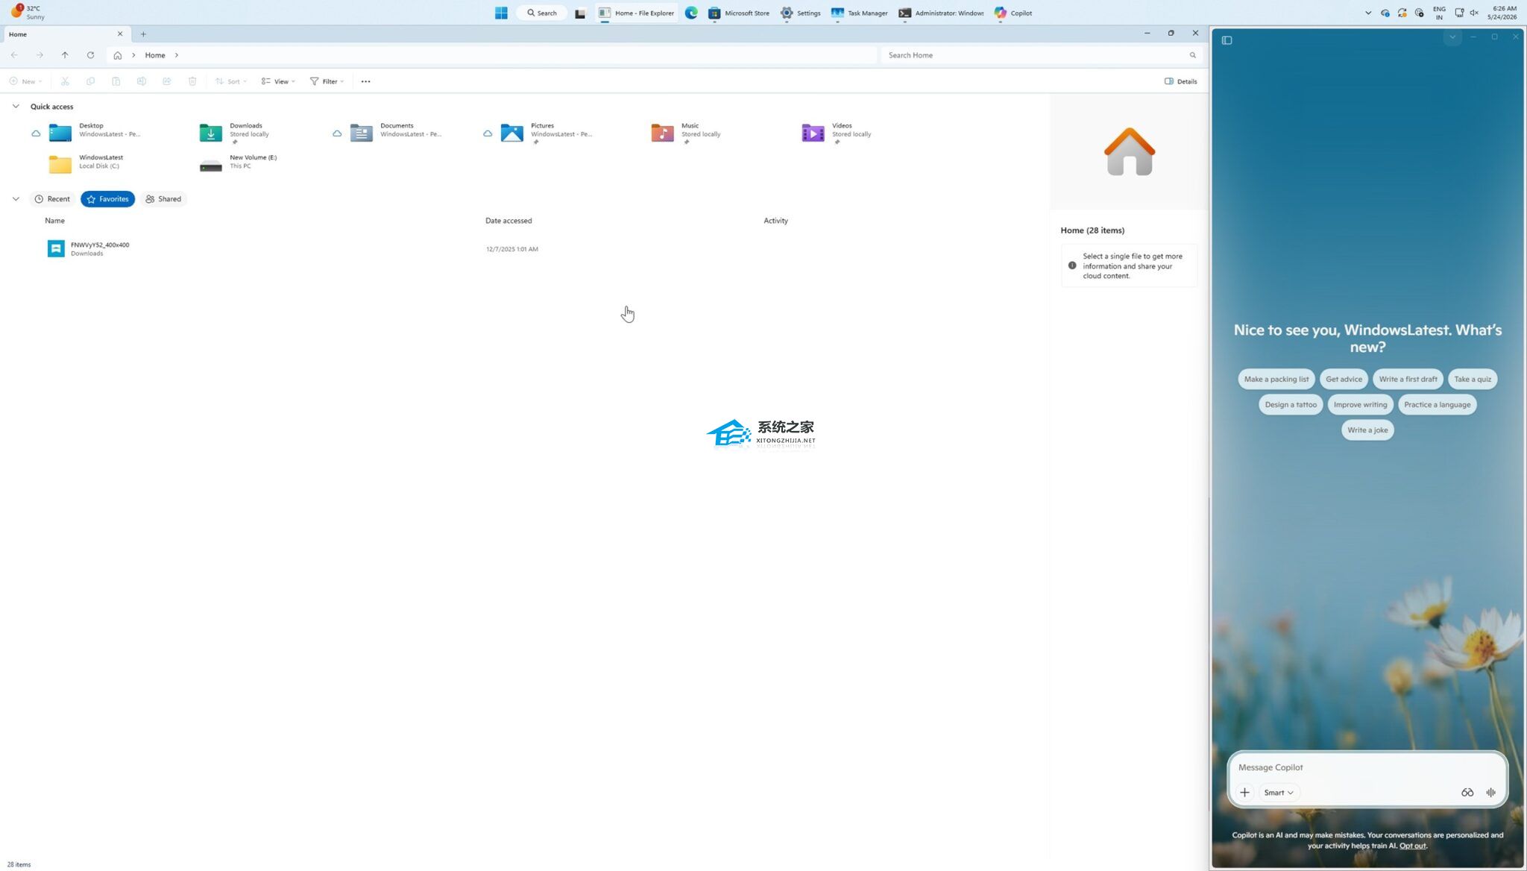
Task: Open the See more ellipsis menu
Action: pos(365,81)
